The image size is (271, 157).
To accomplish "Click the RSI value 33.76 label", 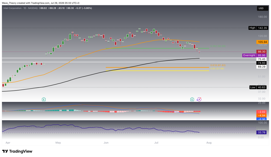I will click(x=261, y=132).
